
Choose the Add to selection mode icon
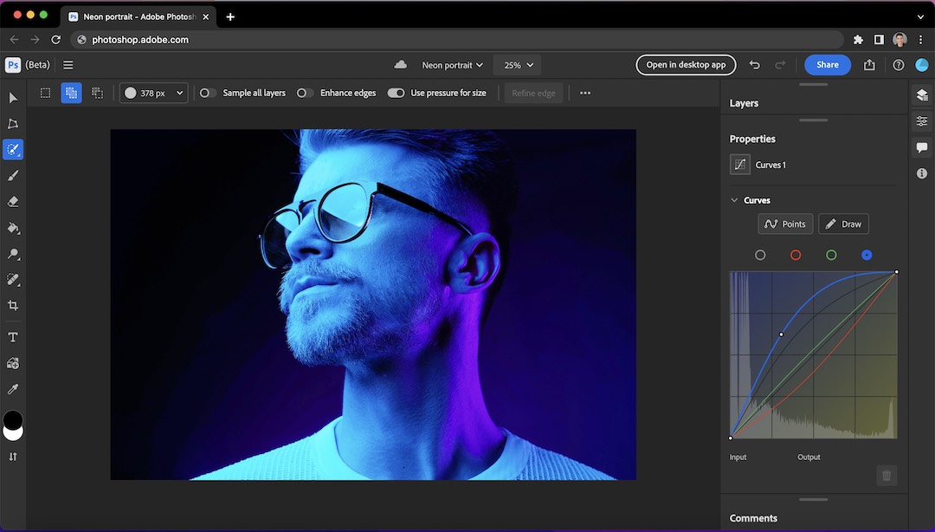pyautogui.click(x=71, y=94)
